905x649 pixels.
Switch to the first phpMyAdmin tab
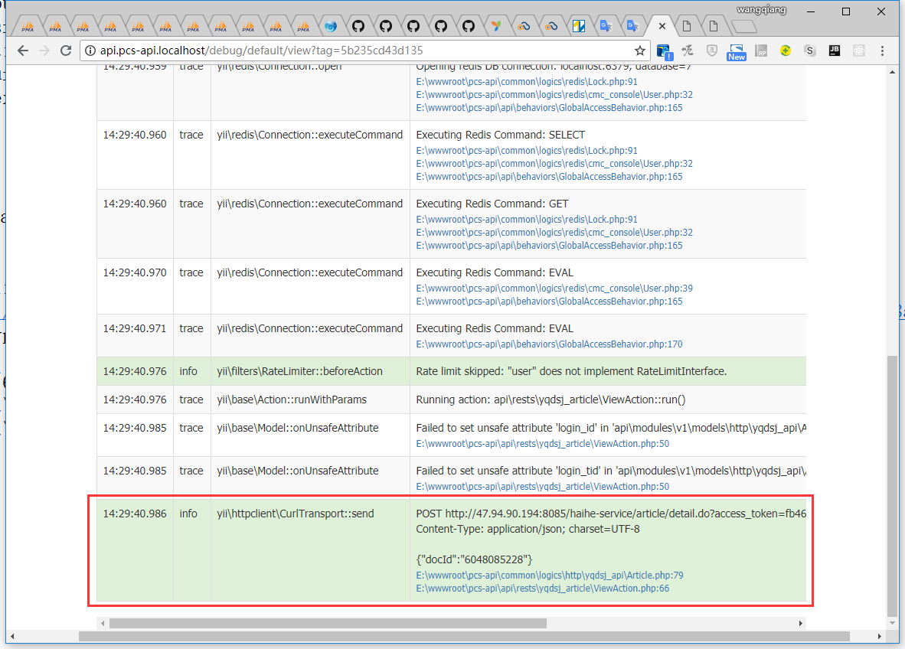(x=28, y=26)
